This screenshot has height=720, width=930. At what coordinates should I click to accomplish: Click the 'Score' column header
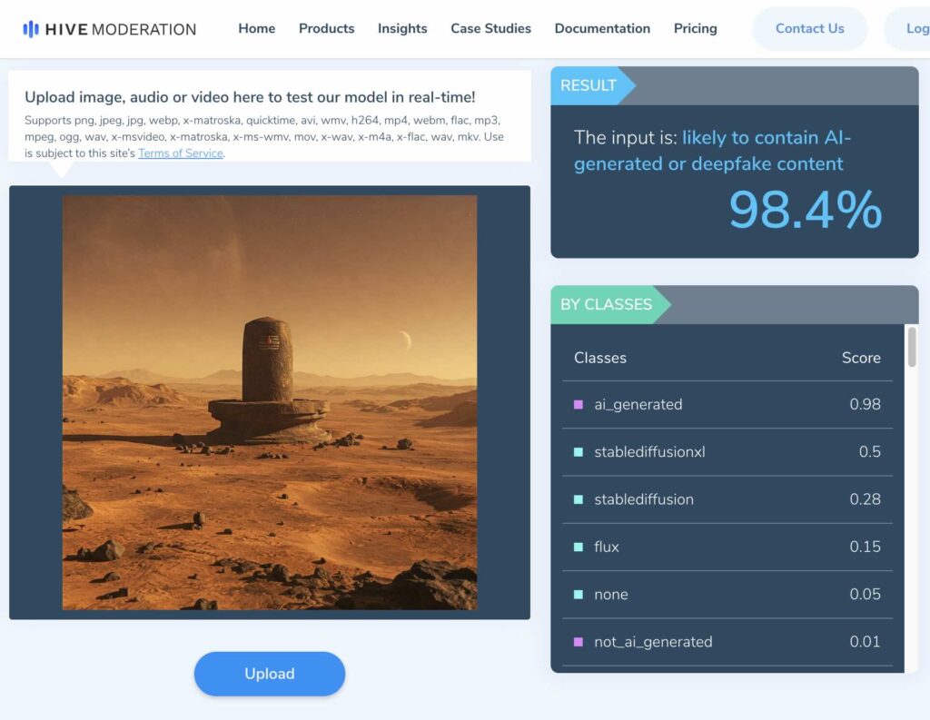(861, 358)
